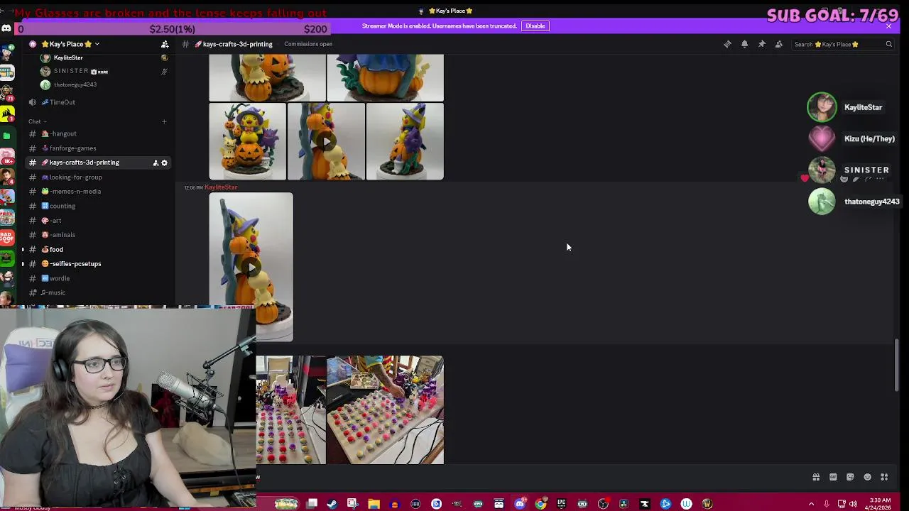The image size is (909, 511).
Task: Open the Threads icon in channel header
Action: click(727, 44)
